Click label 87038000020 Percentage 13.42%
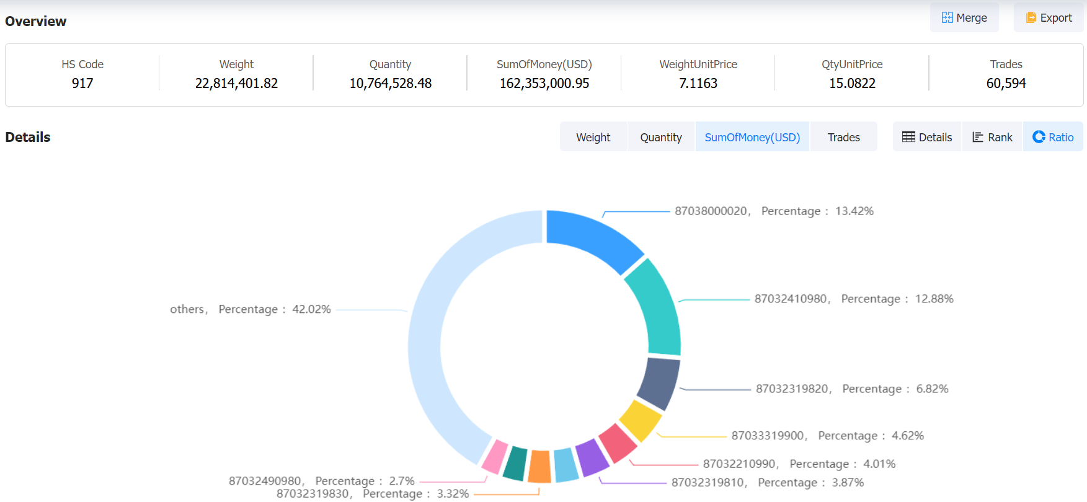 774,211
